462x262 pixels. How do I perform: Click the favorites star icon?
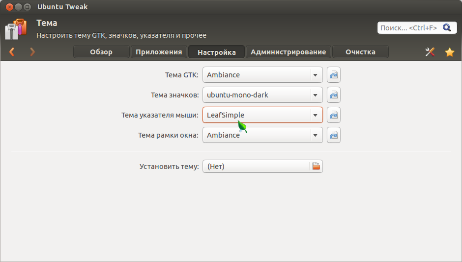(x=450, y=52)
